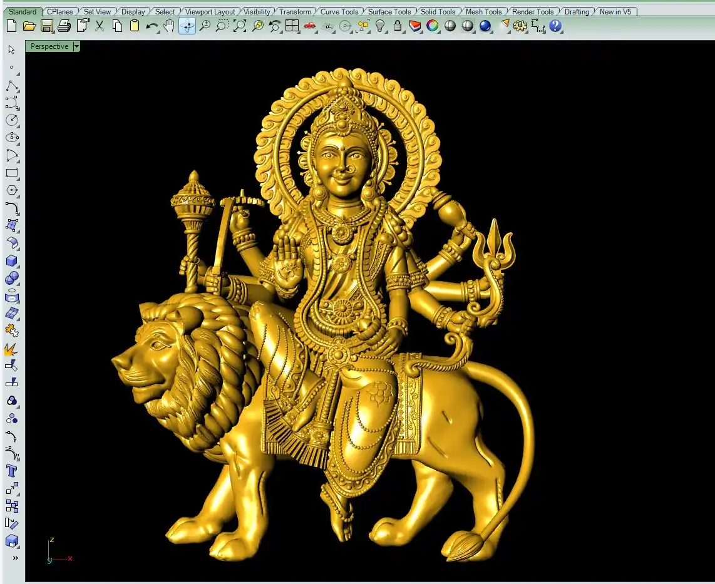Click the Zoom Extents icon
This screenshot has width=715, height=584.
(x=240, y=26)
